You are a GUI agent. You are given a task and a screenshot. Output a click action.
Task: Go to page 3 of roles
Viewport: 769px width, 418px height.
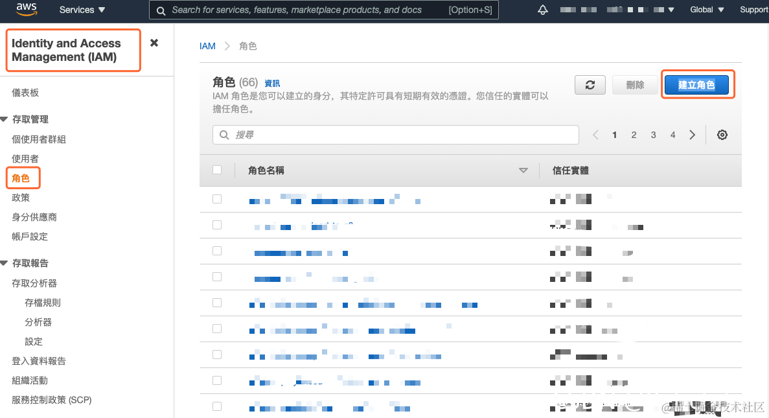[x=653, y=135]
